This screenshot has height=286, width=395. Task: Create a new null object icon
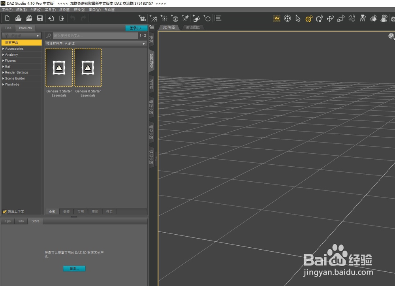(x=207, y=18)
